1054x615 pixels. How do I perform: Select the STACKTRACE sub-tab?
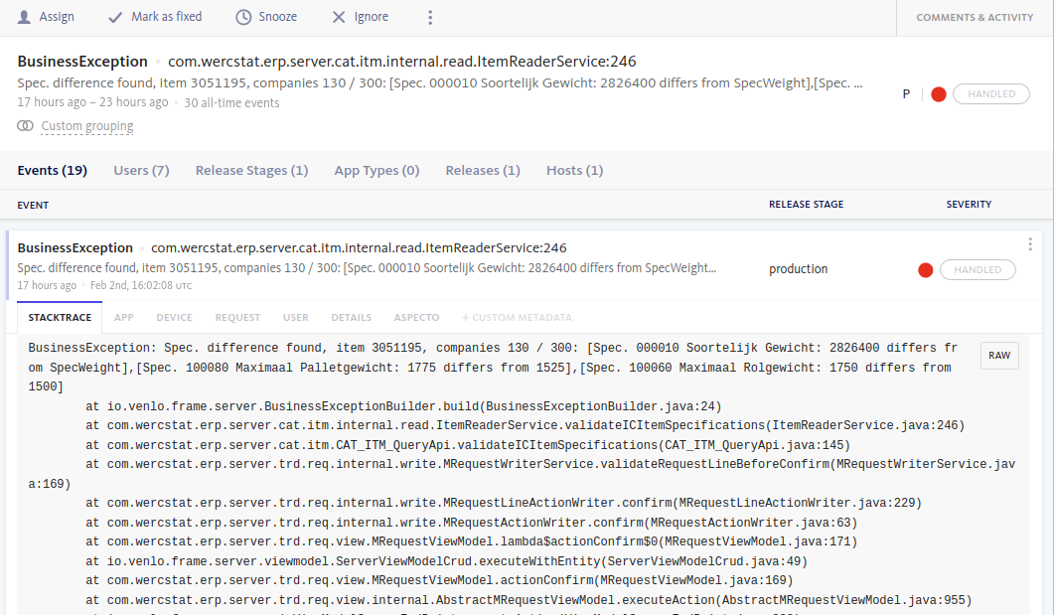pyautogui.click(x=60, y=317)
